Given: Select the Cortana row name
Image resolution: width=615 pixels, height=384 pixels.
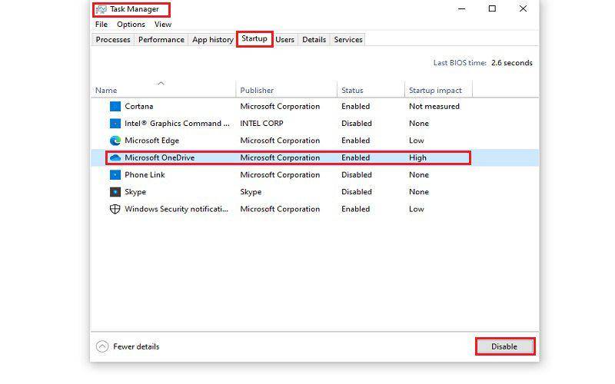Looking at the screenshot, I should 139,106.
